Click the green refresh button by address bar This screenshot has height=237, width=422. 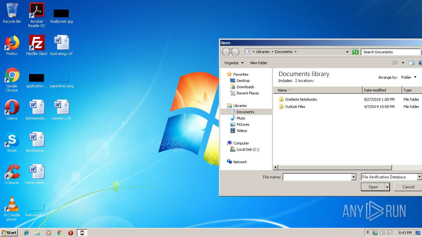[355, 52]
